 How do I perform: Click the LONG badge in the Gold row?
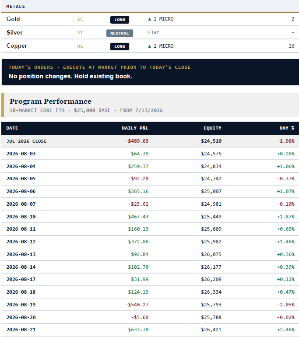120,20
